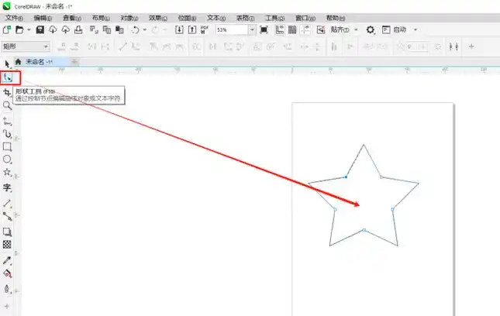
Task: Select the Rectangle tool
Action: [7, 146]
